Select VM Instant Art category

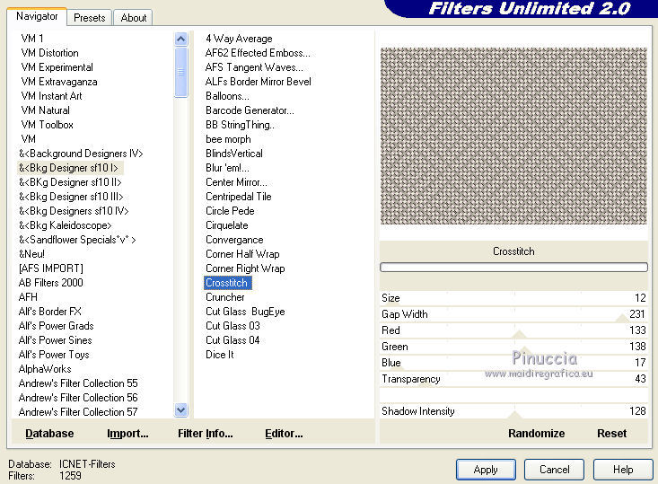pyautogui.click(x=51, y=96)
